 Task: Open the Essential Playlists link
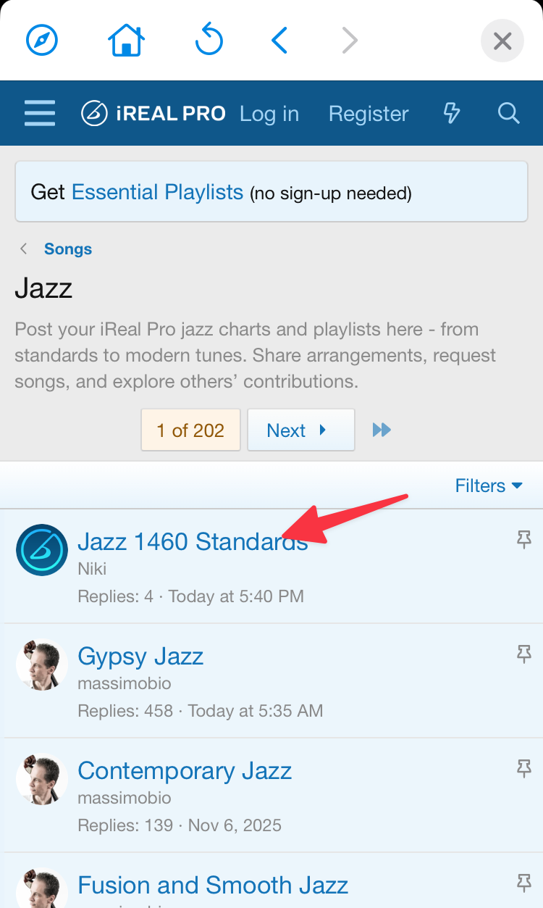(x=157, y=192)
